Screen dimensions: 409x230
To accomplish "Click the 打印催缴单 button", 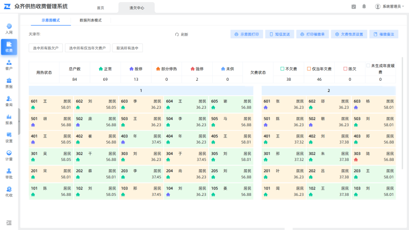I will [312, 34].
